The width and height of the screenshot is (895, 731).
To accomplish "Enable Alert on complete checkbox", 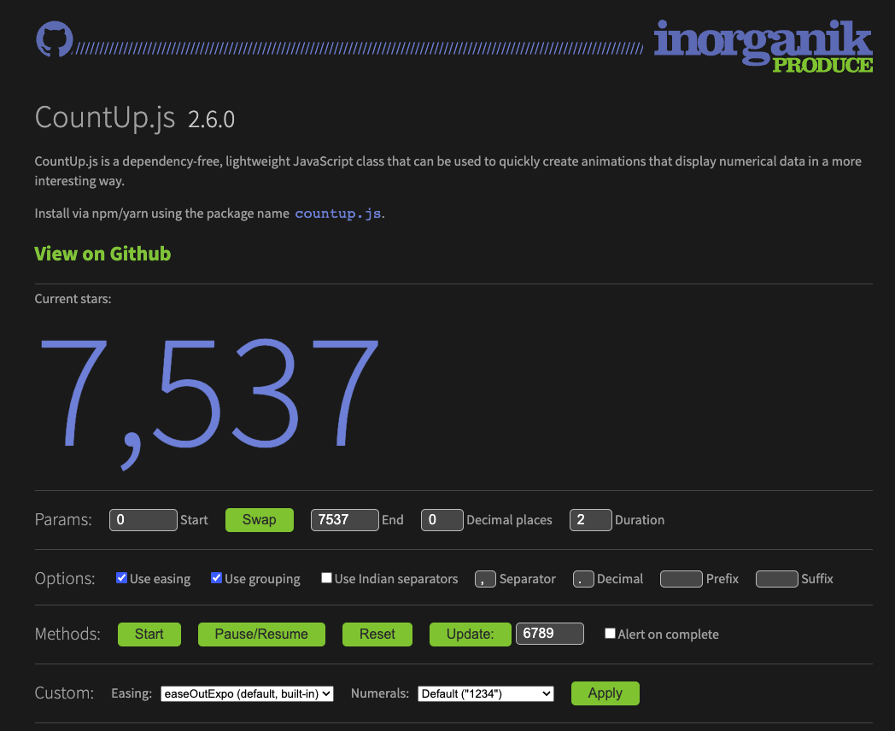I will click(610, 634).
